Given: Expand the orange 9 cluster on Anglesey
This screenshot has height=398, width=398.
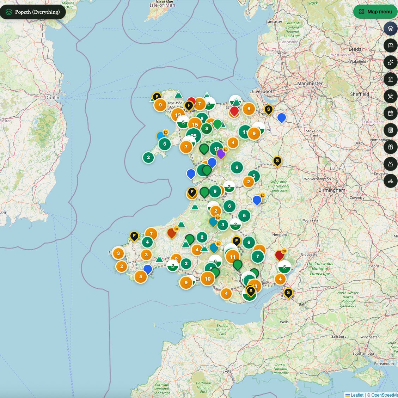Looking at the screenshot, I should coord(160,105).
